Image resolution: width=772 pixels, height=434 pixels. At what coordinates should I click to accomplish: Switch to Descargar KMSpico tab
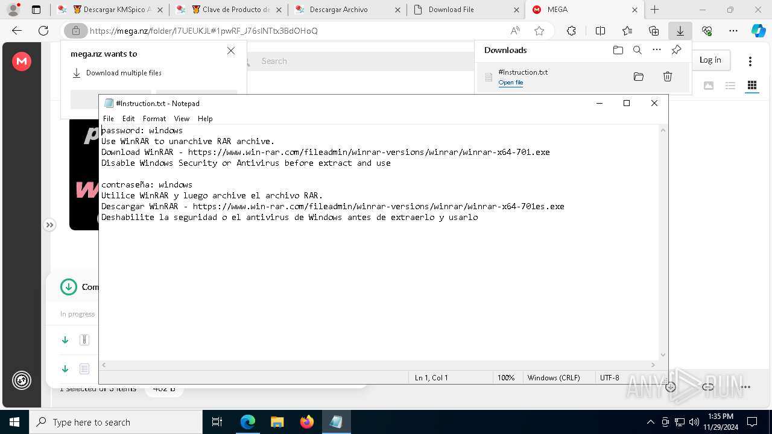pos(110,10)
